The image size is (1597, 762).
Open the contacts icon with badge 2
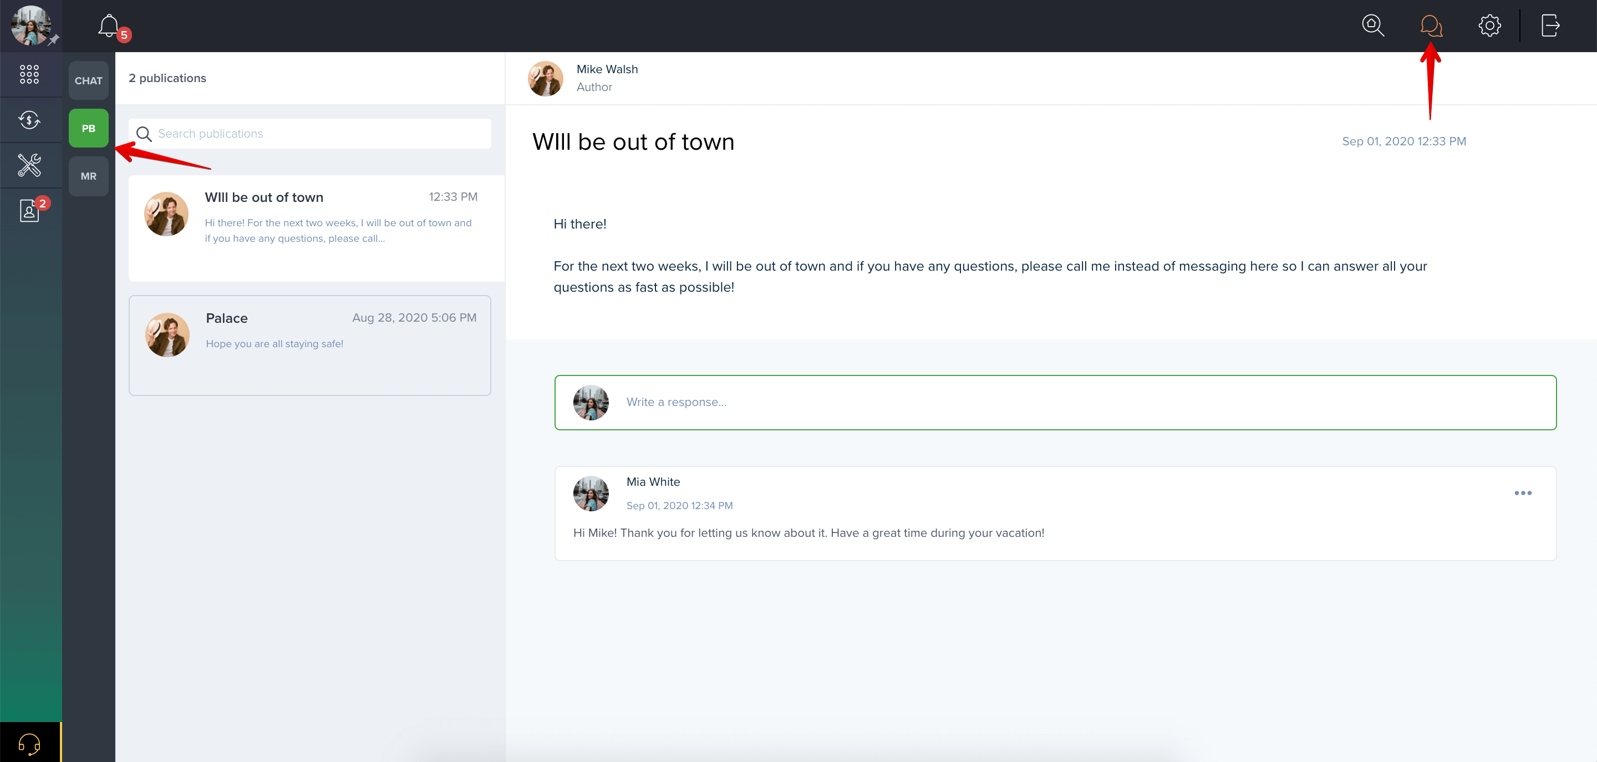pyautogui.click(x=29, y=211)
